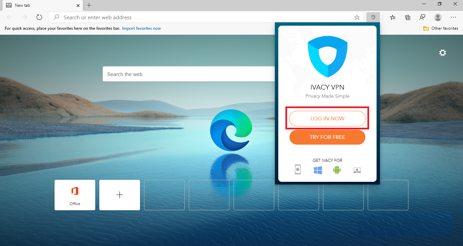Open new tab page settings gear
The width and height of the screenshot is (463, 246).
[x=443, y=53]
